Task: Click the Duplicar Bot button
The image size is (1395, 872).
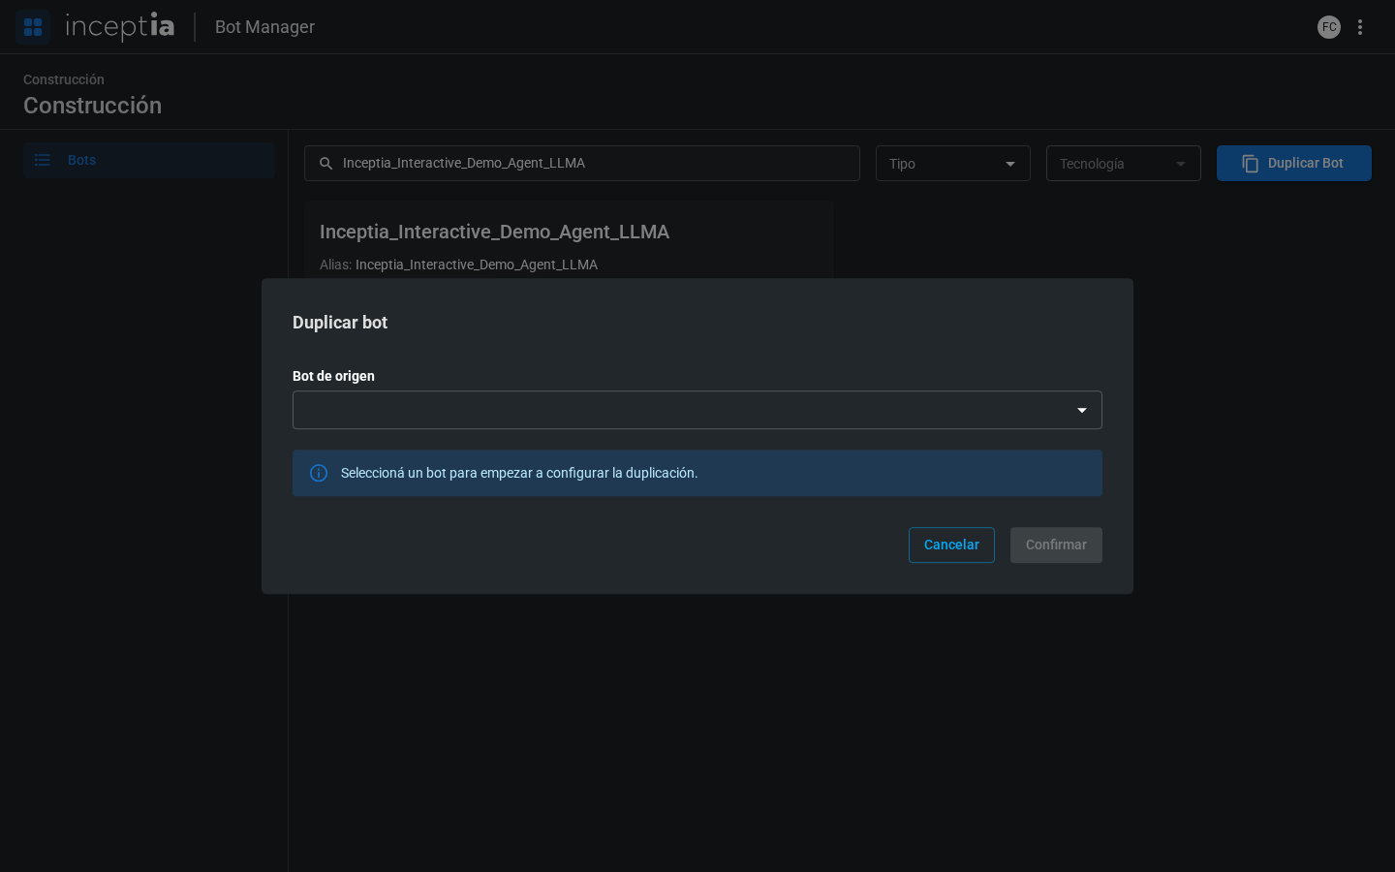Action: pos(1294,163)
